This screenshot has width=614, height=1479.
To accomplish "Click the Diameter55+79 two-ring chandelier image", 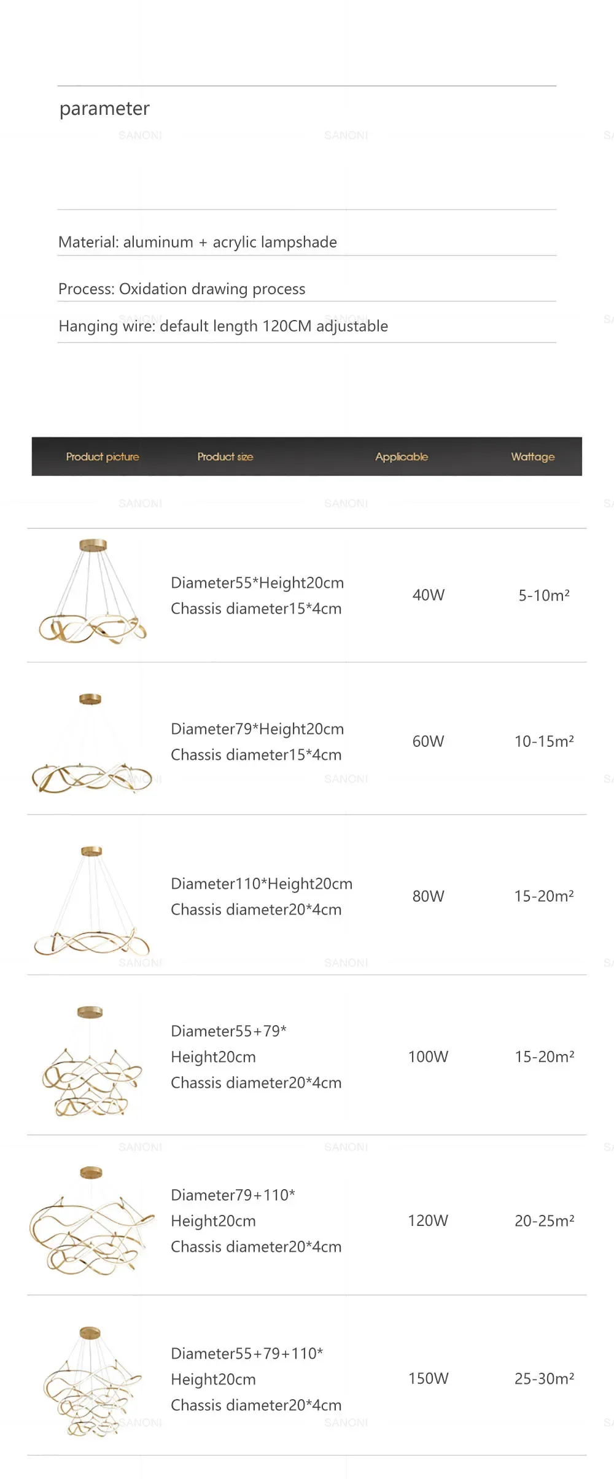I will coord(91,1061).
